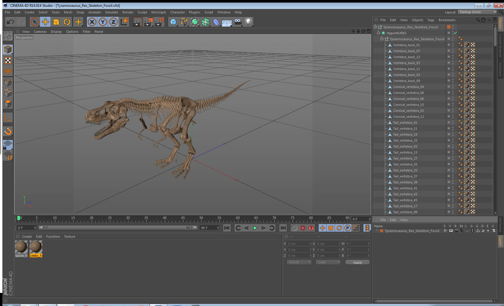Viewport: 504px width, 306px height.
Task: Go to end of animation
Action: 283,228
